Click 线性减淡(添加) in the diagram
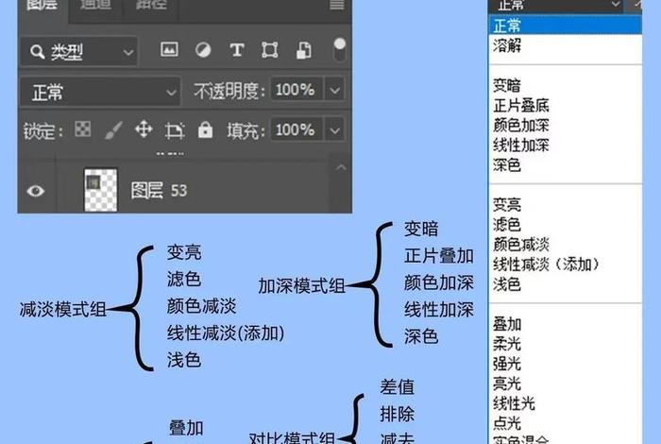The height and width of the screenshot is (444, 661). pyautogui.click(x=226, y=333)
